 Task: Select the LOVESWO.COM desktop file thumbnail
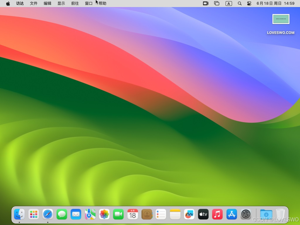pyautogui.click(x=281, y=19)
